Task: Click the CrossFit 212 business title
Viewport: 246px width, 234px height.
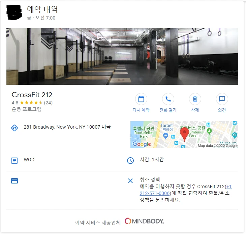Action: pyautogui.click(x=32, y=95)
